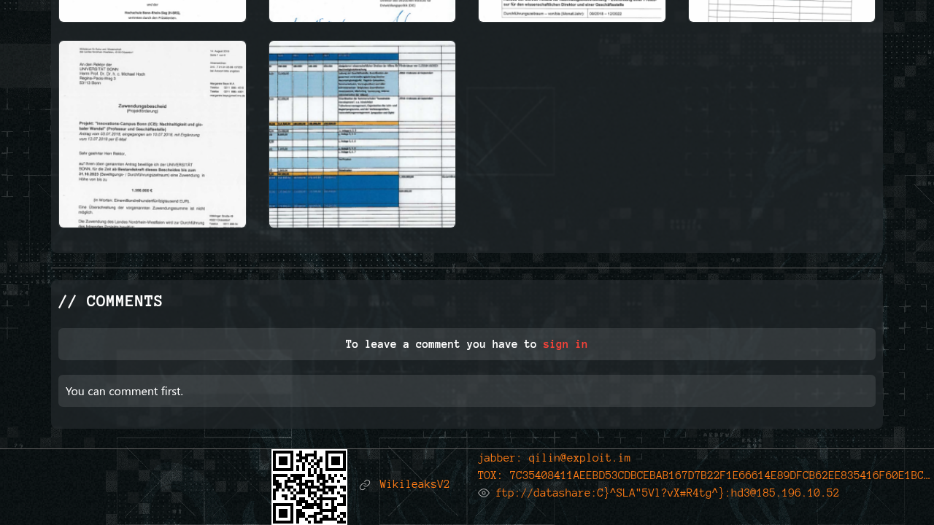
Task: Click the "You can comment first." box
Action: 467,391
